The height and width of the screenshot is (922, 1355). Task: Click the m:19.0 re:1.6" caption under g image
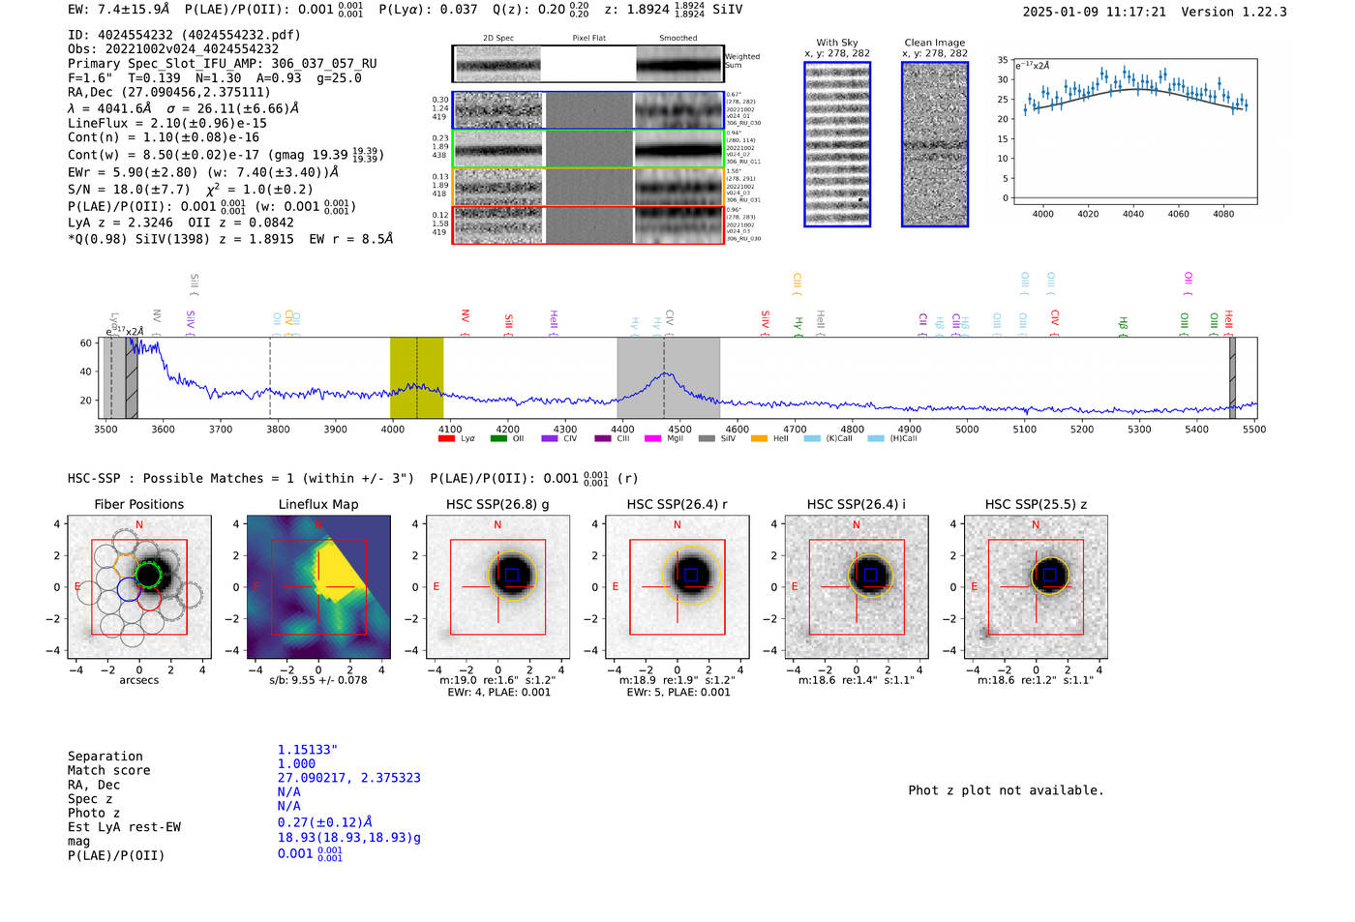(x=497, y=680)
